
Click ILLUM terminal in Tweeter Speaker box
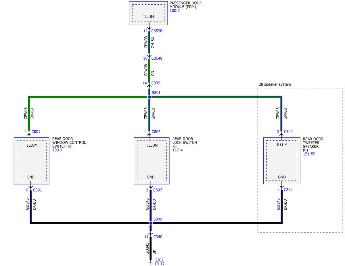(282, 145)
